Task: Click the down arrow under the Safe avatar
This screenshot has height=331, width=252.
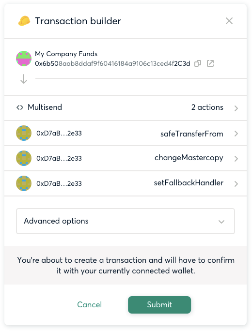Action: (x=24, y=79)
